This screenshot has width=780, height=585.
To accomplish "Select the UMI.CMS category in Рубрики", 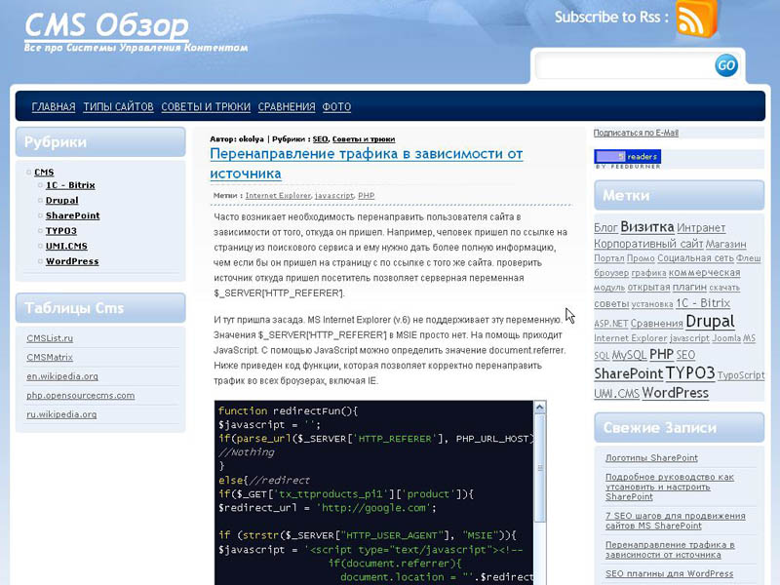I will (x=66, y=247).
